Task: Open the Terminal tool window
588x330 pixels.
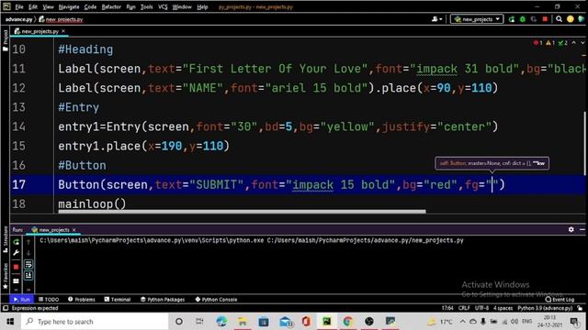Action: point(118,300)
